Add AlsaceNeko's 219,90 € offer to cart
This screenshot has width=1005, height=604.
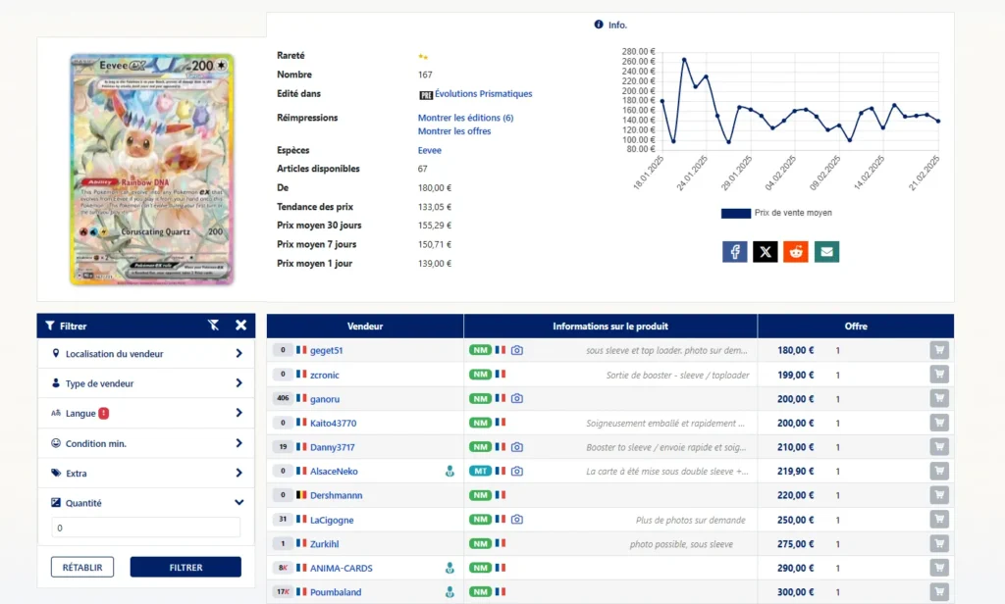click(x=939, y=471)
